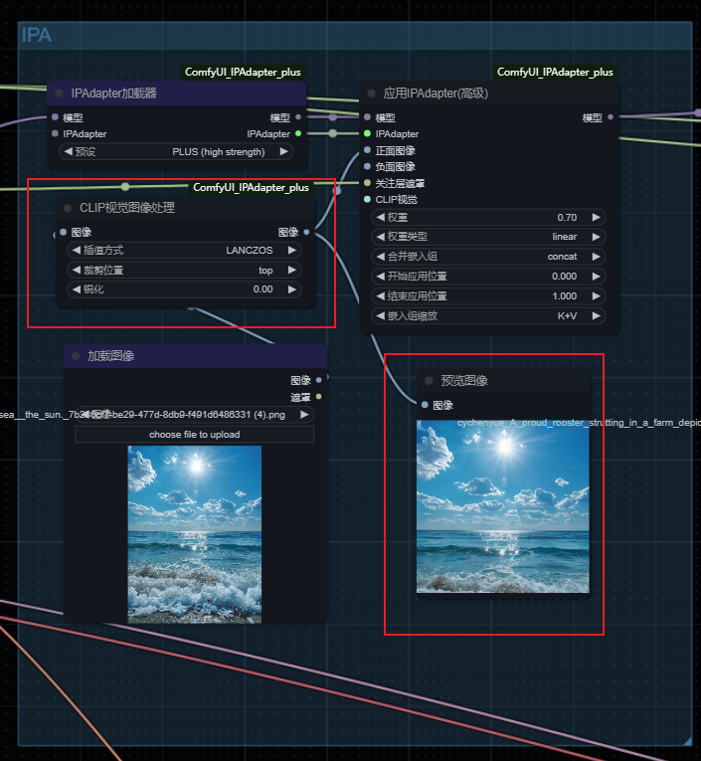
Task: Click right arrow of image filename widget
Action: 304,415
